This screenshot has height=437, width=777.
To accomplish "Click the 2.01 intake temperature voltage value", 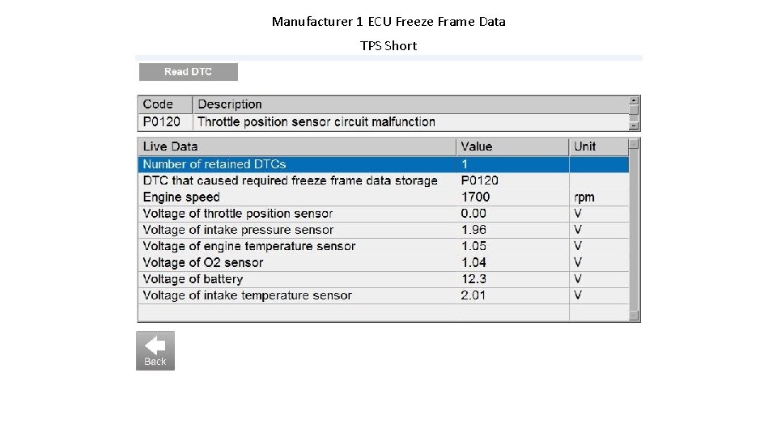I will click(473, 295).
